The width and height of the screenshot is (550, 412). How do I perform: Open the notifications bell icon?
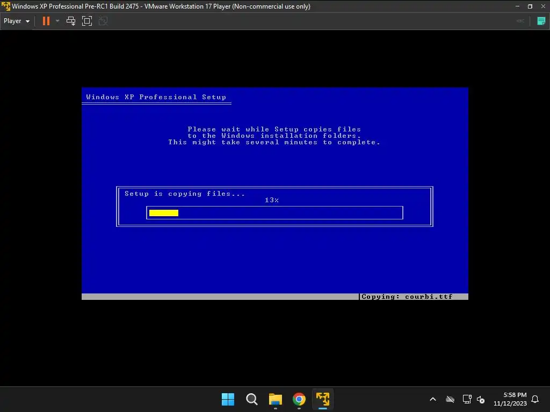coord(535,399)
